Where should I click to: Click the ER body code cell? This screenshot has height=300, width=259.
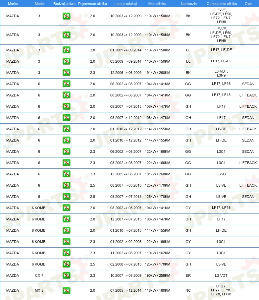coord(188,275)
